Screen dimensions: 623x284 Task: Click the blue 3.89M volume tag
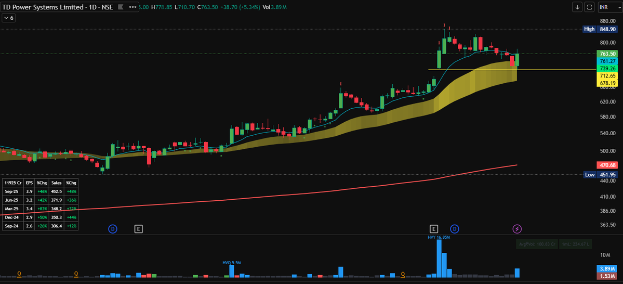point(607,269)
